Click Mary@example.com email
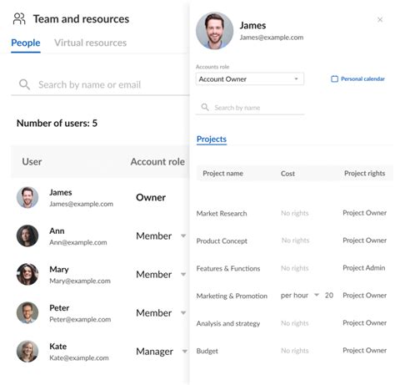This screenshot has width=395, height=385. 80,281
